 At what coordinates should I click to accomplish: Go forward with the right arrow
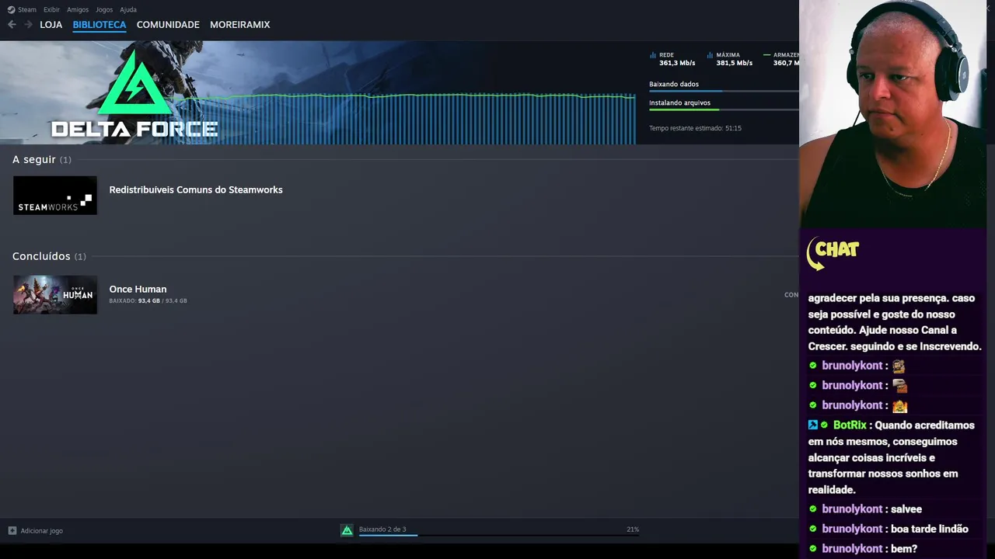pyautogui.click(x=28, y=25)
